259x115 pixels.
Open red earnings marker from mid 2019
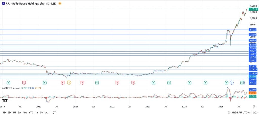(24, 82)
